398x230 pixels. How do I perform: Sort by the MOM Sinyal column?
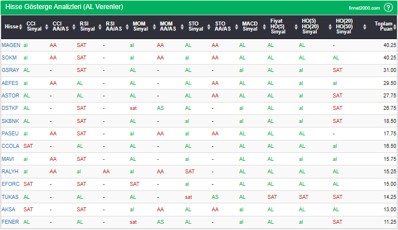click(138, 27)
